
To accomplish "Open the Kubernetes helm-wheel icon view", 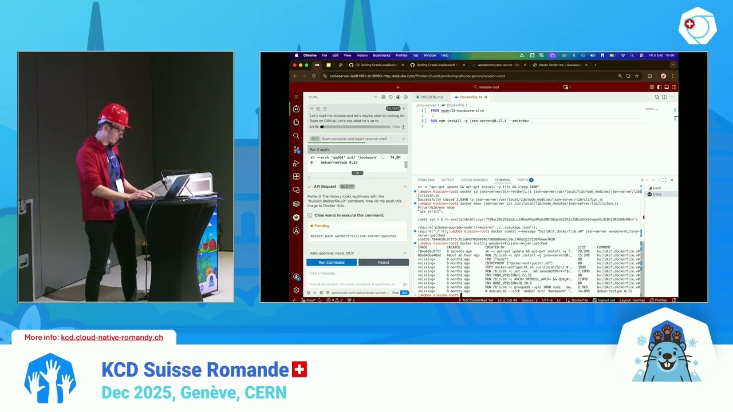I will [x=296, y=217].
